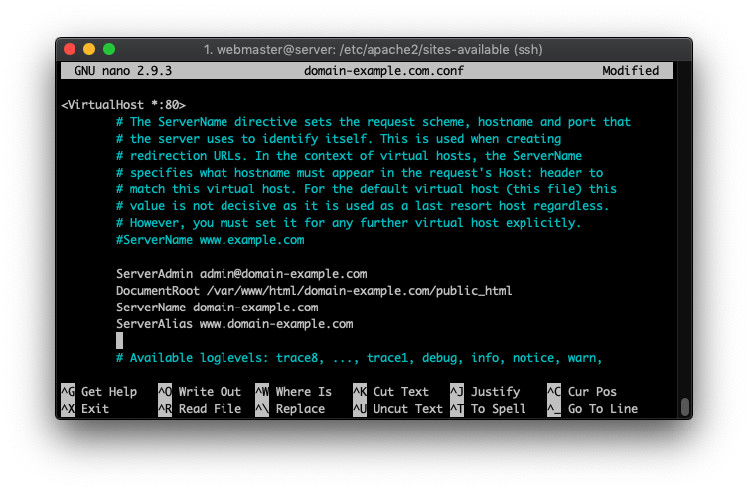The image size is (748, 492).
Task: Maximize the window with the green button
Action: click(109, 49)
